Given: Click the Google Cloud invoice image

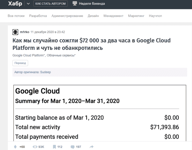Looking at the screenshot, I should click(x=100, y=113).
